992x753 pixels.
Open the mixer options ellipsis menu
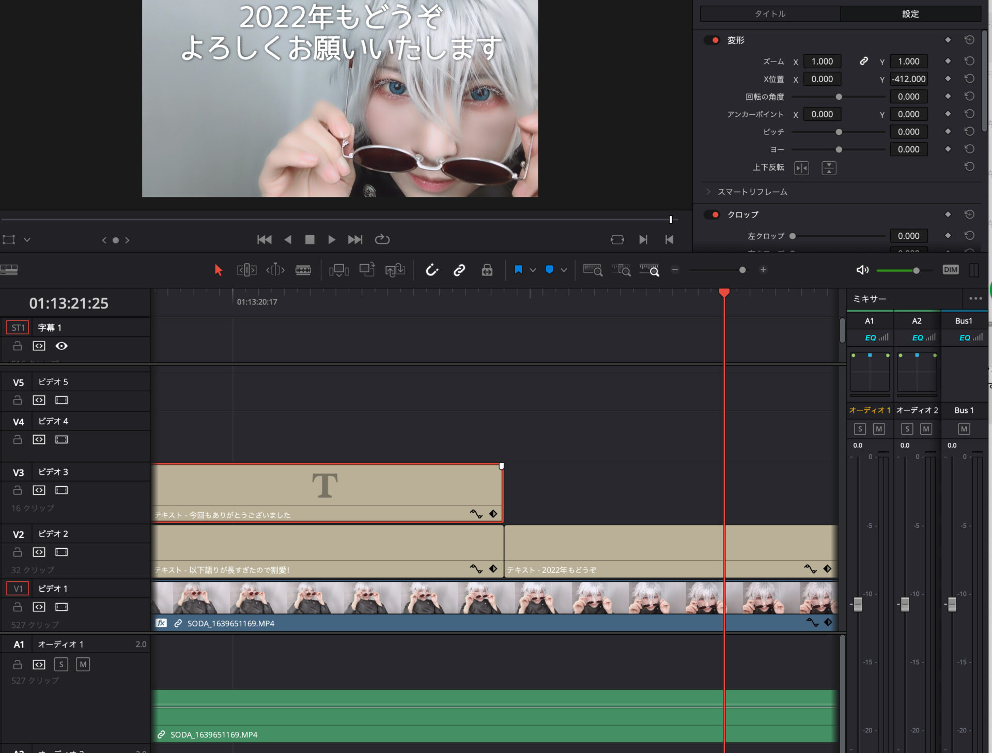pyautogui.click(x=976, y=298)
